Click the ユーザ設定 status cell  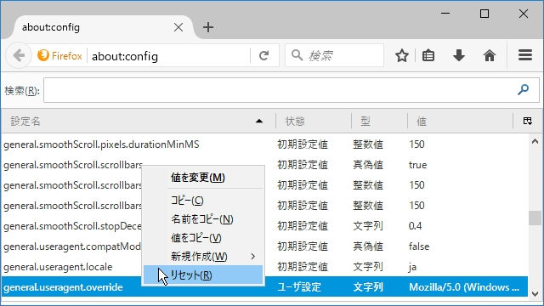tap(299, 287)
